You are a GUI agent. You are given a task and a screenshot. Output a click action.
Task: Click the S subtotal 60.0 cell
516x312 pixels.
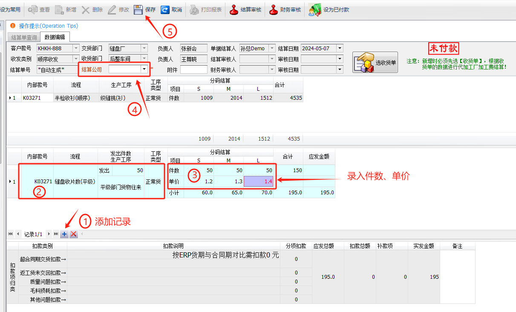[x=199, y=193]
